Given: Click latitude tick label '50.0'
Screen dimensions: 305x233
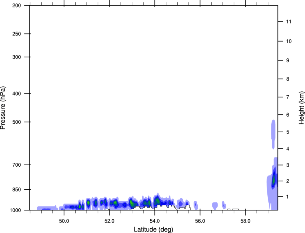Looking at the screenshot, I should (64, 221).
